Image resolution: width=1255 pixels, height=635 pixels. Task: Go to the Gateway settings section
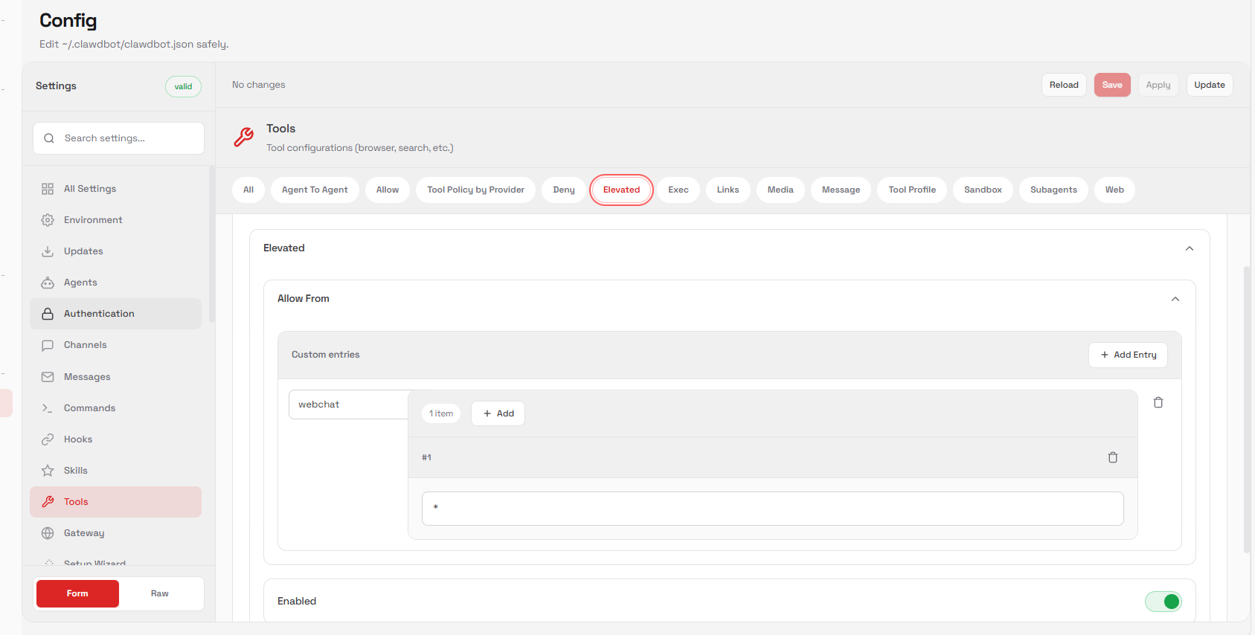pyautogui.click(x=115, y=533)
